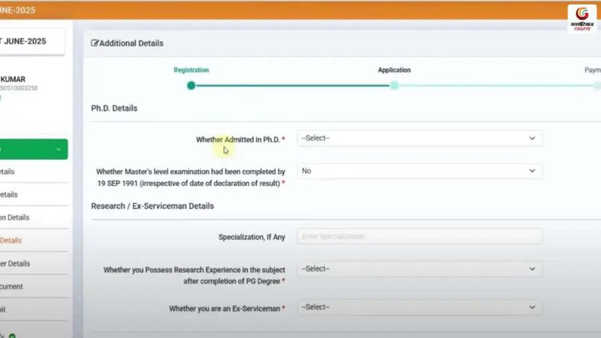The height and width of the screenshot is (338, 601).
Task: Click the 'JUNE-2025' sidebar title
Action: tap(25, 41)
